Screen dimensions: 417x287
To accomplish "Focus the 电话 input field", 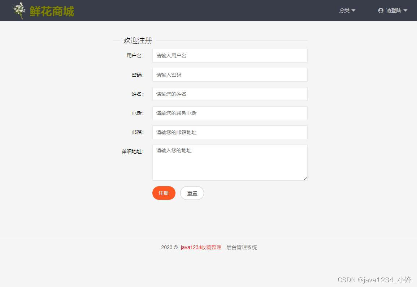I will 230,113.
